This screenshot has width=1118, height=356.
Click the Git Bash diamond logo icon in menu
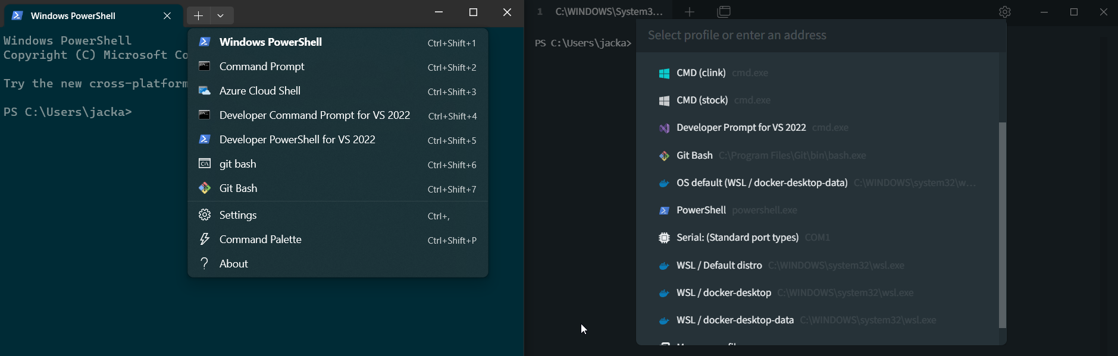[205, 188]
